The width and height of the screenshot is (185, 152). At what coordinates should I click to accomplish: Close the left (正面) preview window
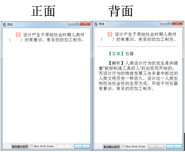(85, 24)
